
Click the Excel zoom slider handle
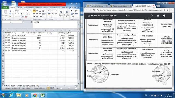[69, 88]
